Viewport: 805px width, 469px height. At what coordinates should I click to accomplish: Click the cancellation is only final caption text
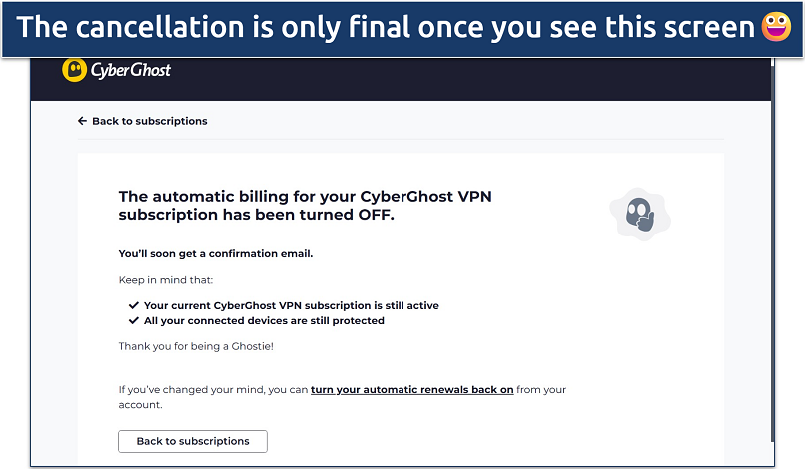[385, 27]
